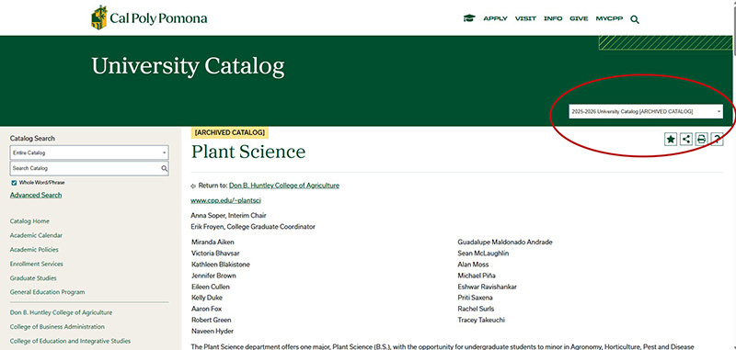Click the name Guadalupe Maldonado Andrade
Image resolution: width=736 pixels, height=350 pixels.
pos(505,243)
